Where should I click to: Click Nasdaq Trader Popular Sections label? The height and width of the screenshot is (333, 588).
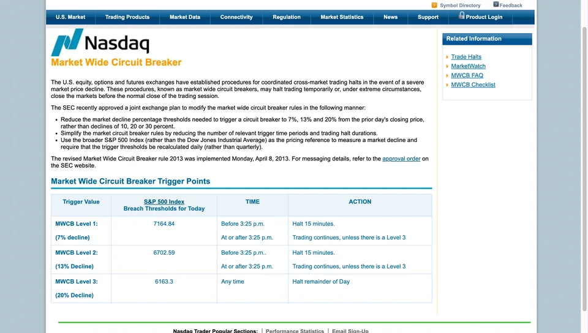point(215,331)
